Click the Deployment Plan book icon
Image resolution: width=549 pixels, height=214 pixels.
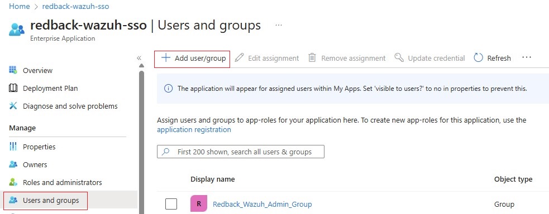(13, 88)
